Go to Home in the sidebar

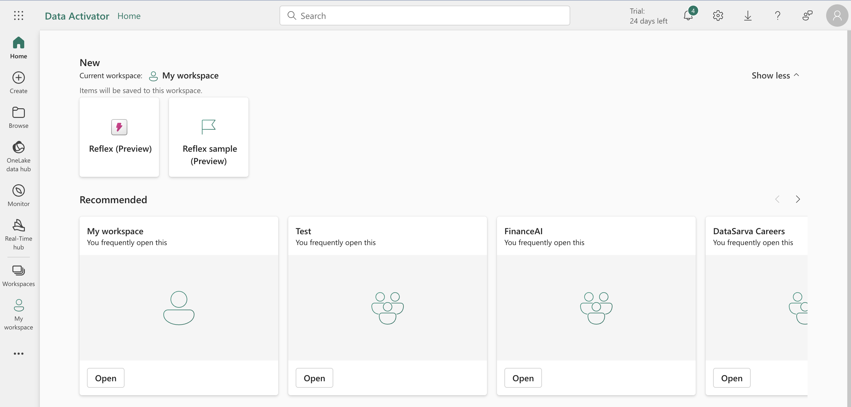19,48
